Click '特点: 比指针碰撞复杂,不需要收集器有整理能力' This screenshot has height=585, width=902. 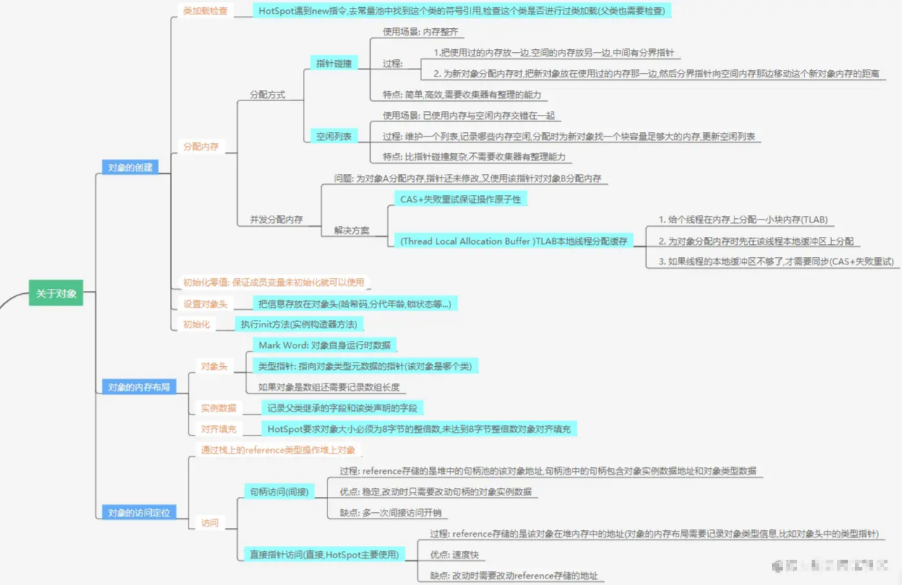474,157
